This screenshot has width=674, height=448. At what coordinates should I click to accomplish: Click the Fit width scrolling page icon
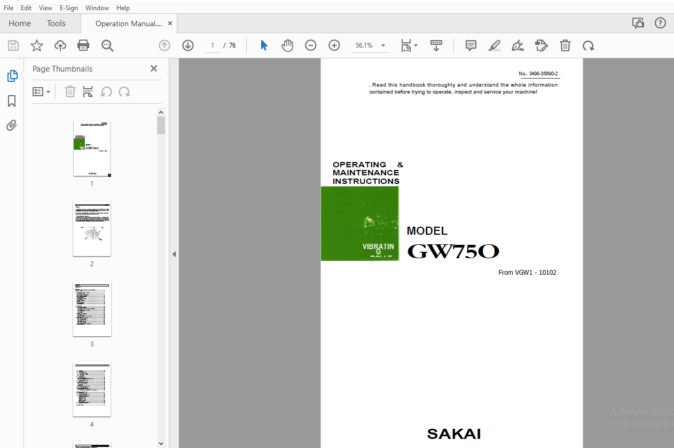tap(406, 45)
